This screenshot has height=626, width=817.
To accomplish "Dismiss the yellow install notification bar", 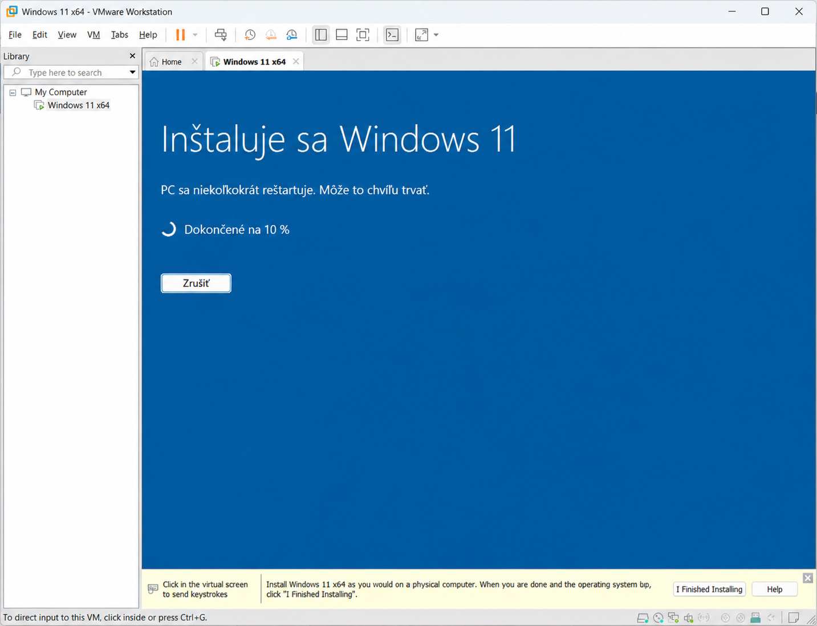I will [807, 578].
